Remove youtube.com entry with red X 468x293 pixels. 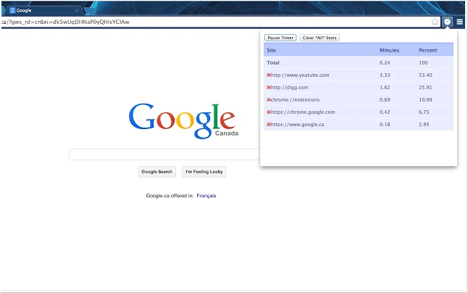pyautogui.click(x=269, y=75)
